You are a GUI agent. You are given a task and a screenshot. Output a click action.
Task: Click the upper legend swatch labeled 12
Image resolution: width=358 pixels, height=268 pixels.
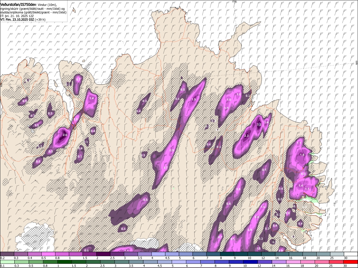(268, 254)
